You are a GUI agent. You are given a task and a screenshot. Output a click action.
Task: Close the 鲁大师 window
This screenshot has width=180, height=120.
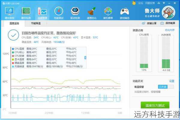[175, 3]
